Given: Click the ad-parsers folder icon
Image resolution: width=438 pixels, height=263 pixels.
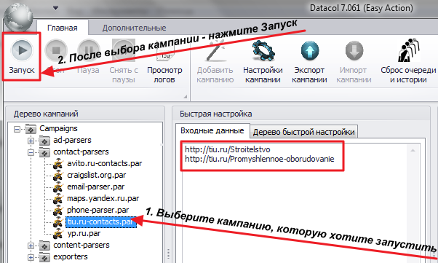Looking at the screenshot, I should [x=44, y=141].
